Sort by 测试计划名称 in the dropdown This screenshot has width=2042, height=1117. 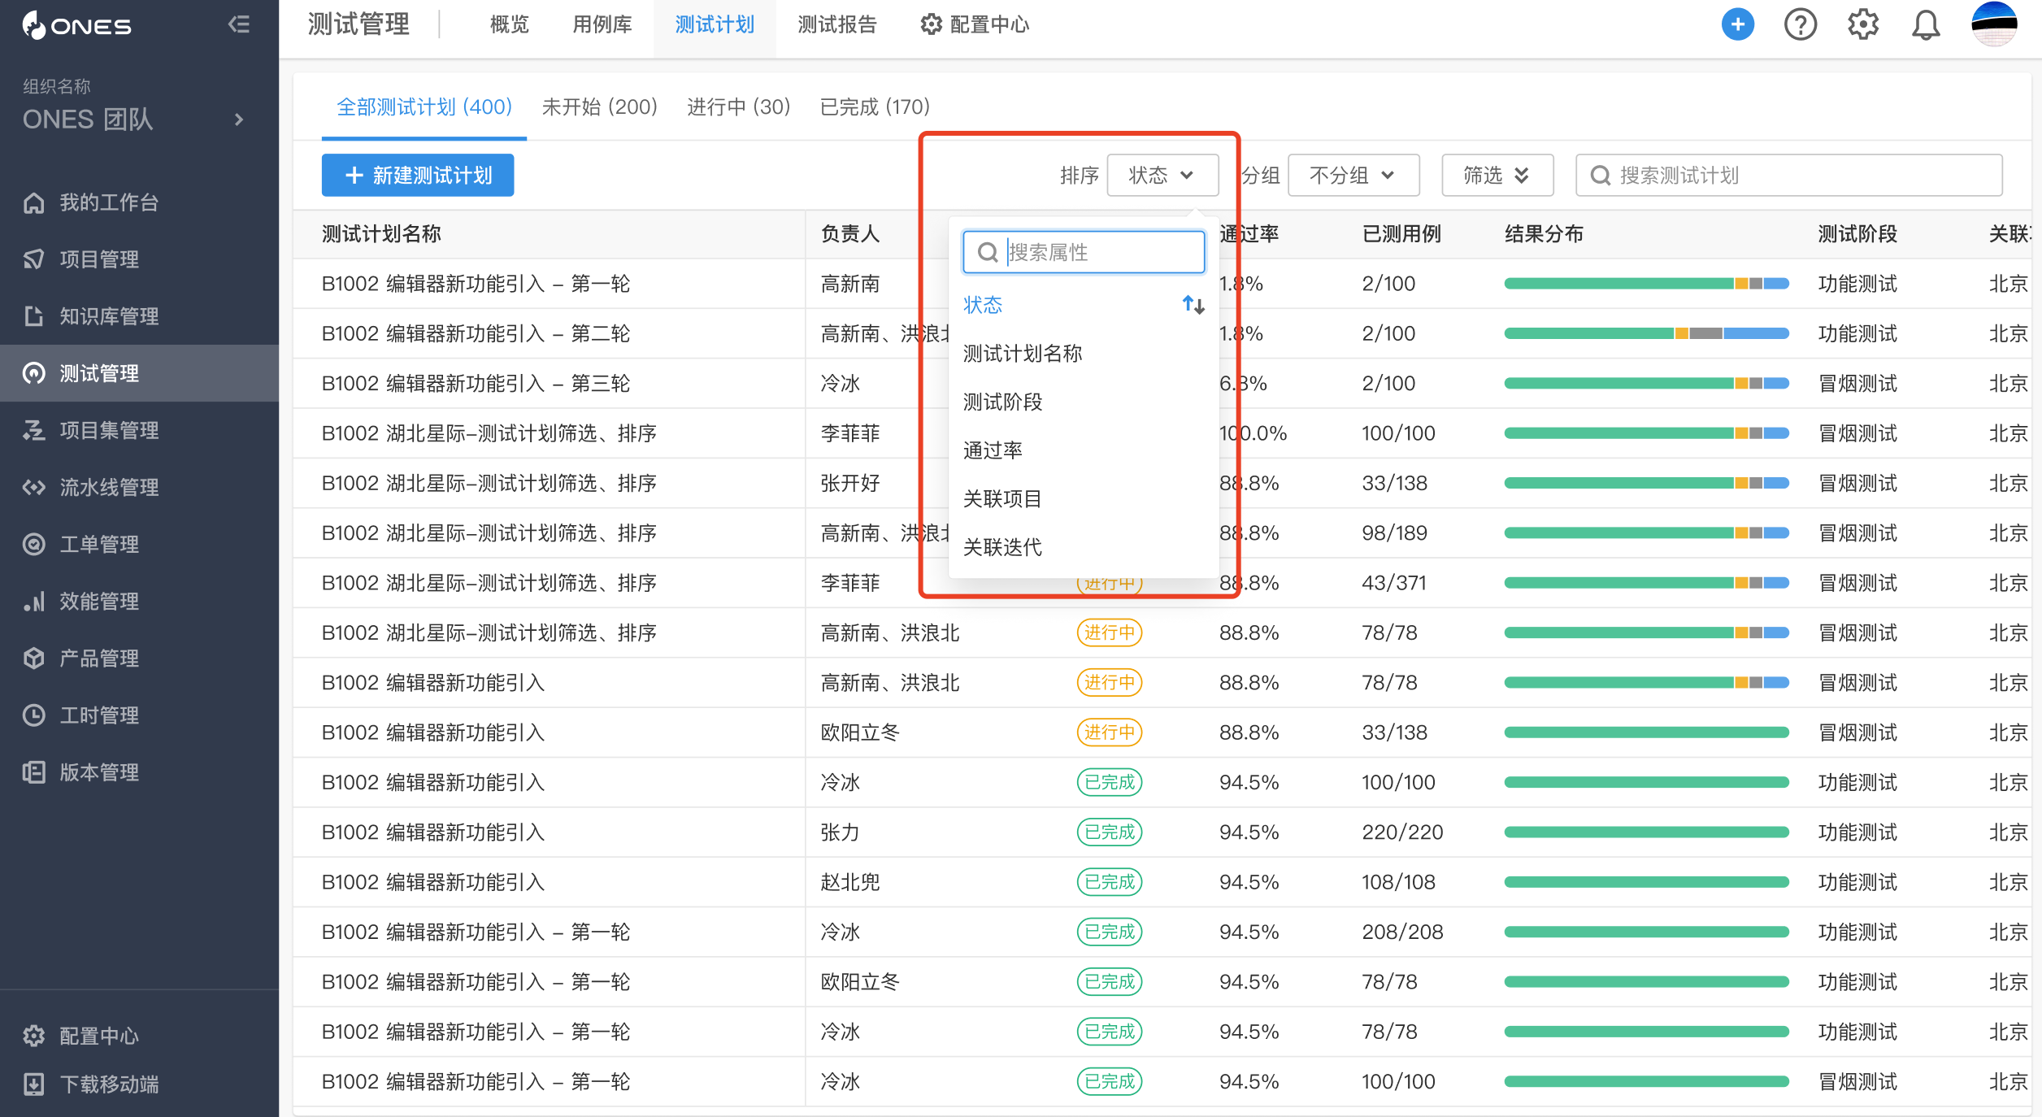1084,354
